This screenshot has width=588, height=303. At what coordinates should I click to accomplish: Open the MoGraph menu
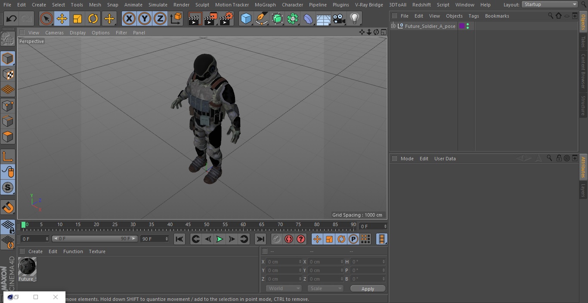(x=265, y=5)
